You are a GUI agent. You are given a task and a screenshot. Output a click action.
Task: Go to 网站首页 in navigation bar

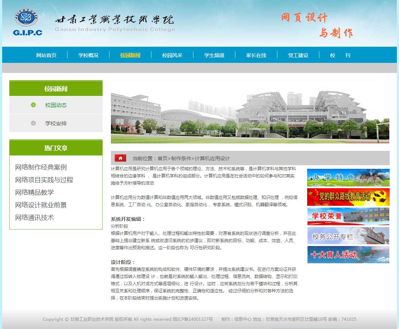[x=46, y=55]
